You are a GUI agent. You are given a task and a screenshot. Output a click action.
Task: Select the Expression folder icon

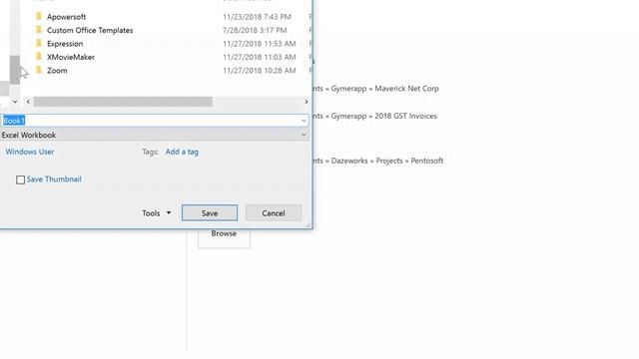coord(39,43)
